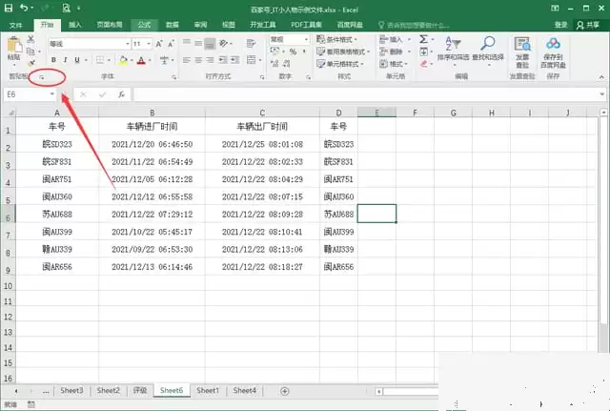Click the Copy icon
This screenshot has width=610, height=411.
pyautogui.click(x=30, y=51)
